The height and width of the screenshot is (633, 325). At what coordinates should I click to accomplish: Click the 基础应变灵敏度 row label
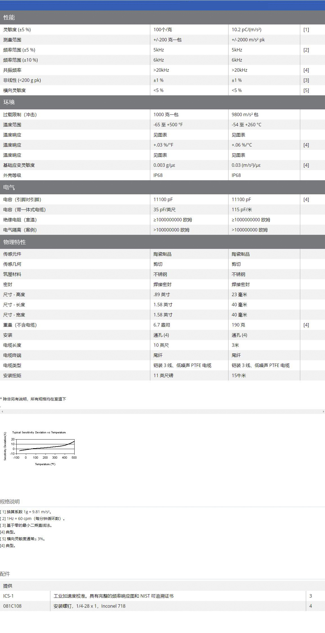click(19, 165)
